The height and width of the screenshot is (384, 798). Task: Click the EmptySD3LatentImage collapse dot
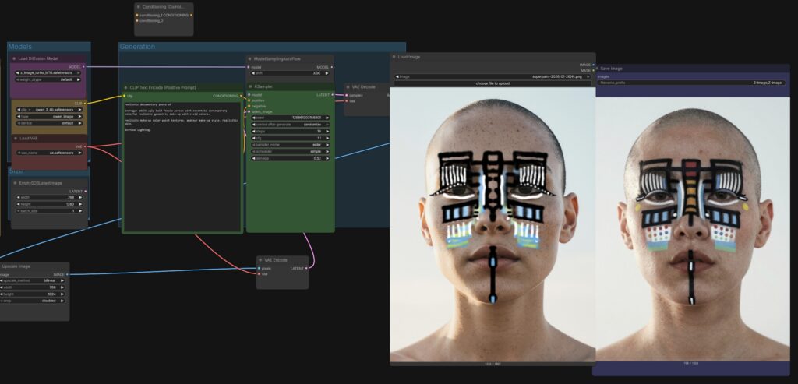pyautogui.click(x=14, y=183)
